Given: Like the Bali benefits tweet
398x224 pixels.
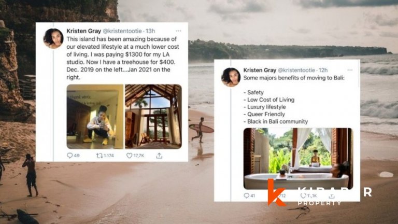Looking at the screenshot, I should (303, 195).
